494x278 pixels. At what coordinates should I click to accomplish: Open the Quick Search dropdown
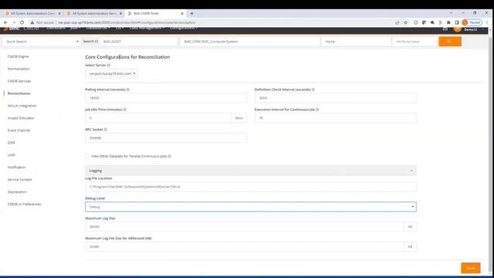tap(41, 41)
